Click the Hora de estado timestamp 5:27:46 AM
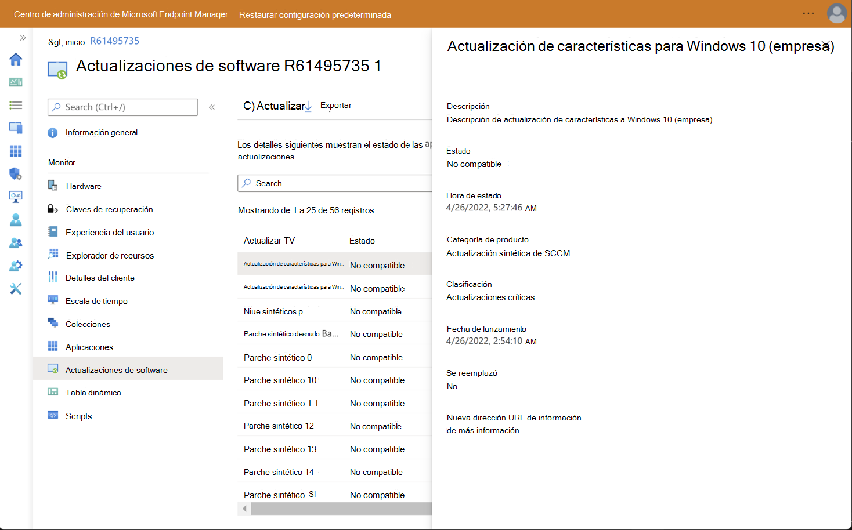 (492, 208)
